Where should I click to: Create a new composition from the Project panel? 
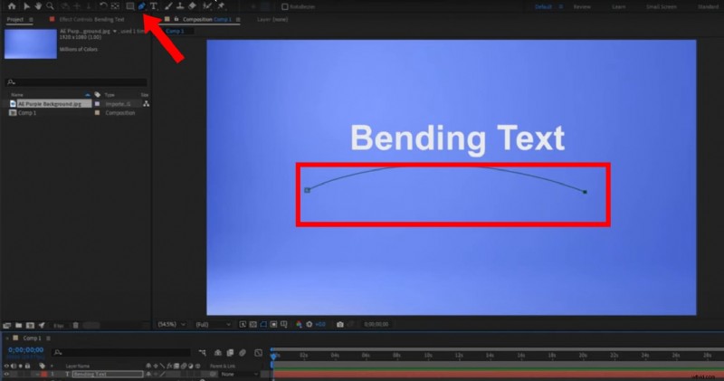click(30, 325)
